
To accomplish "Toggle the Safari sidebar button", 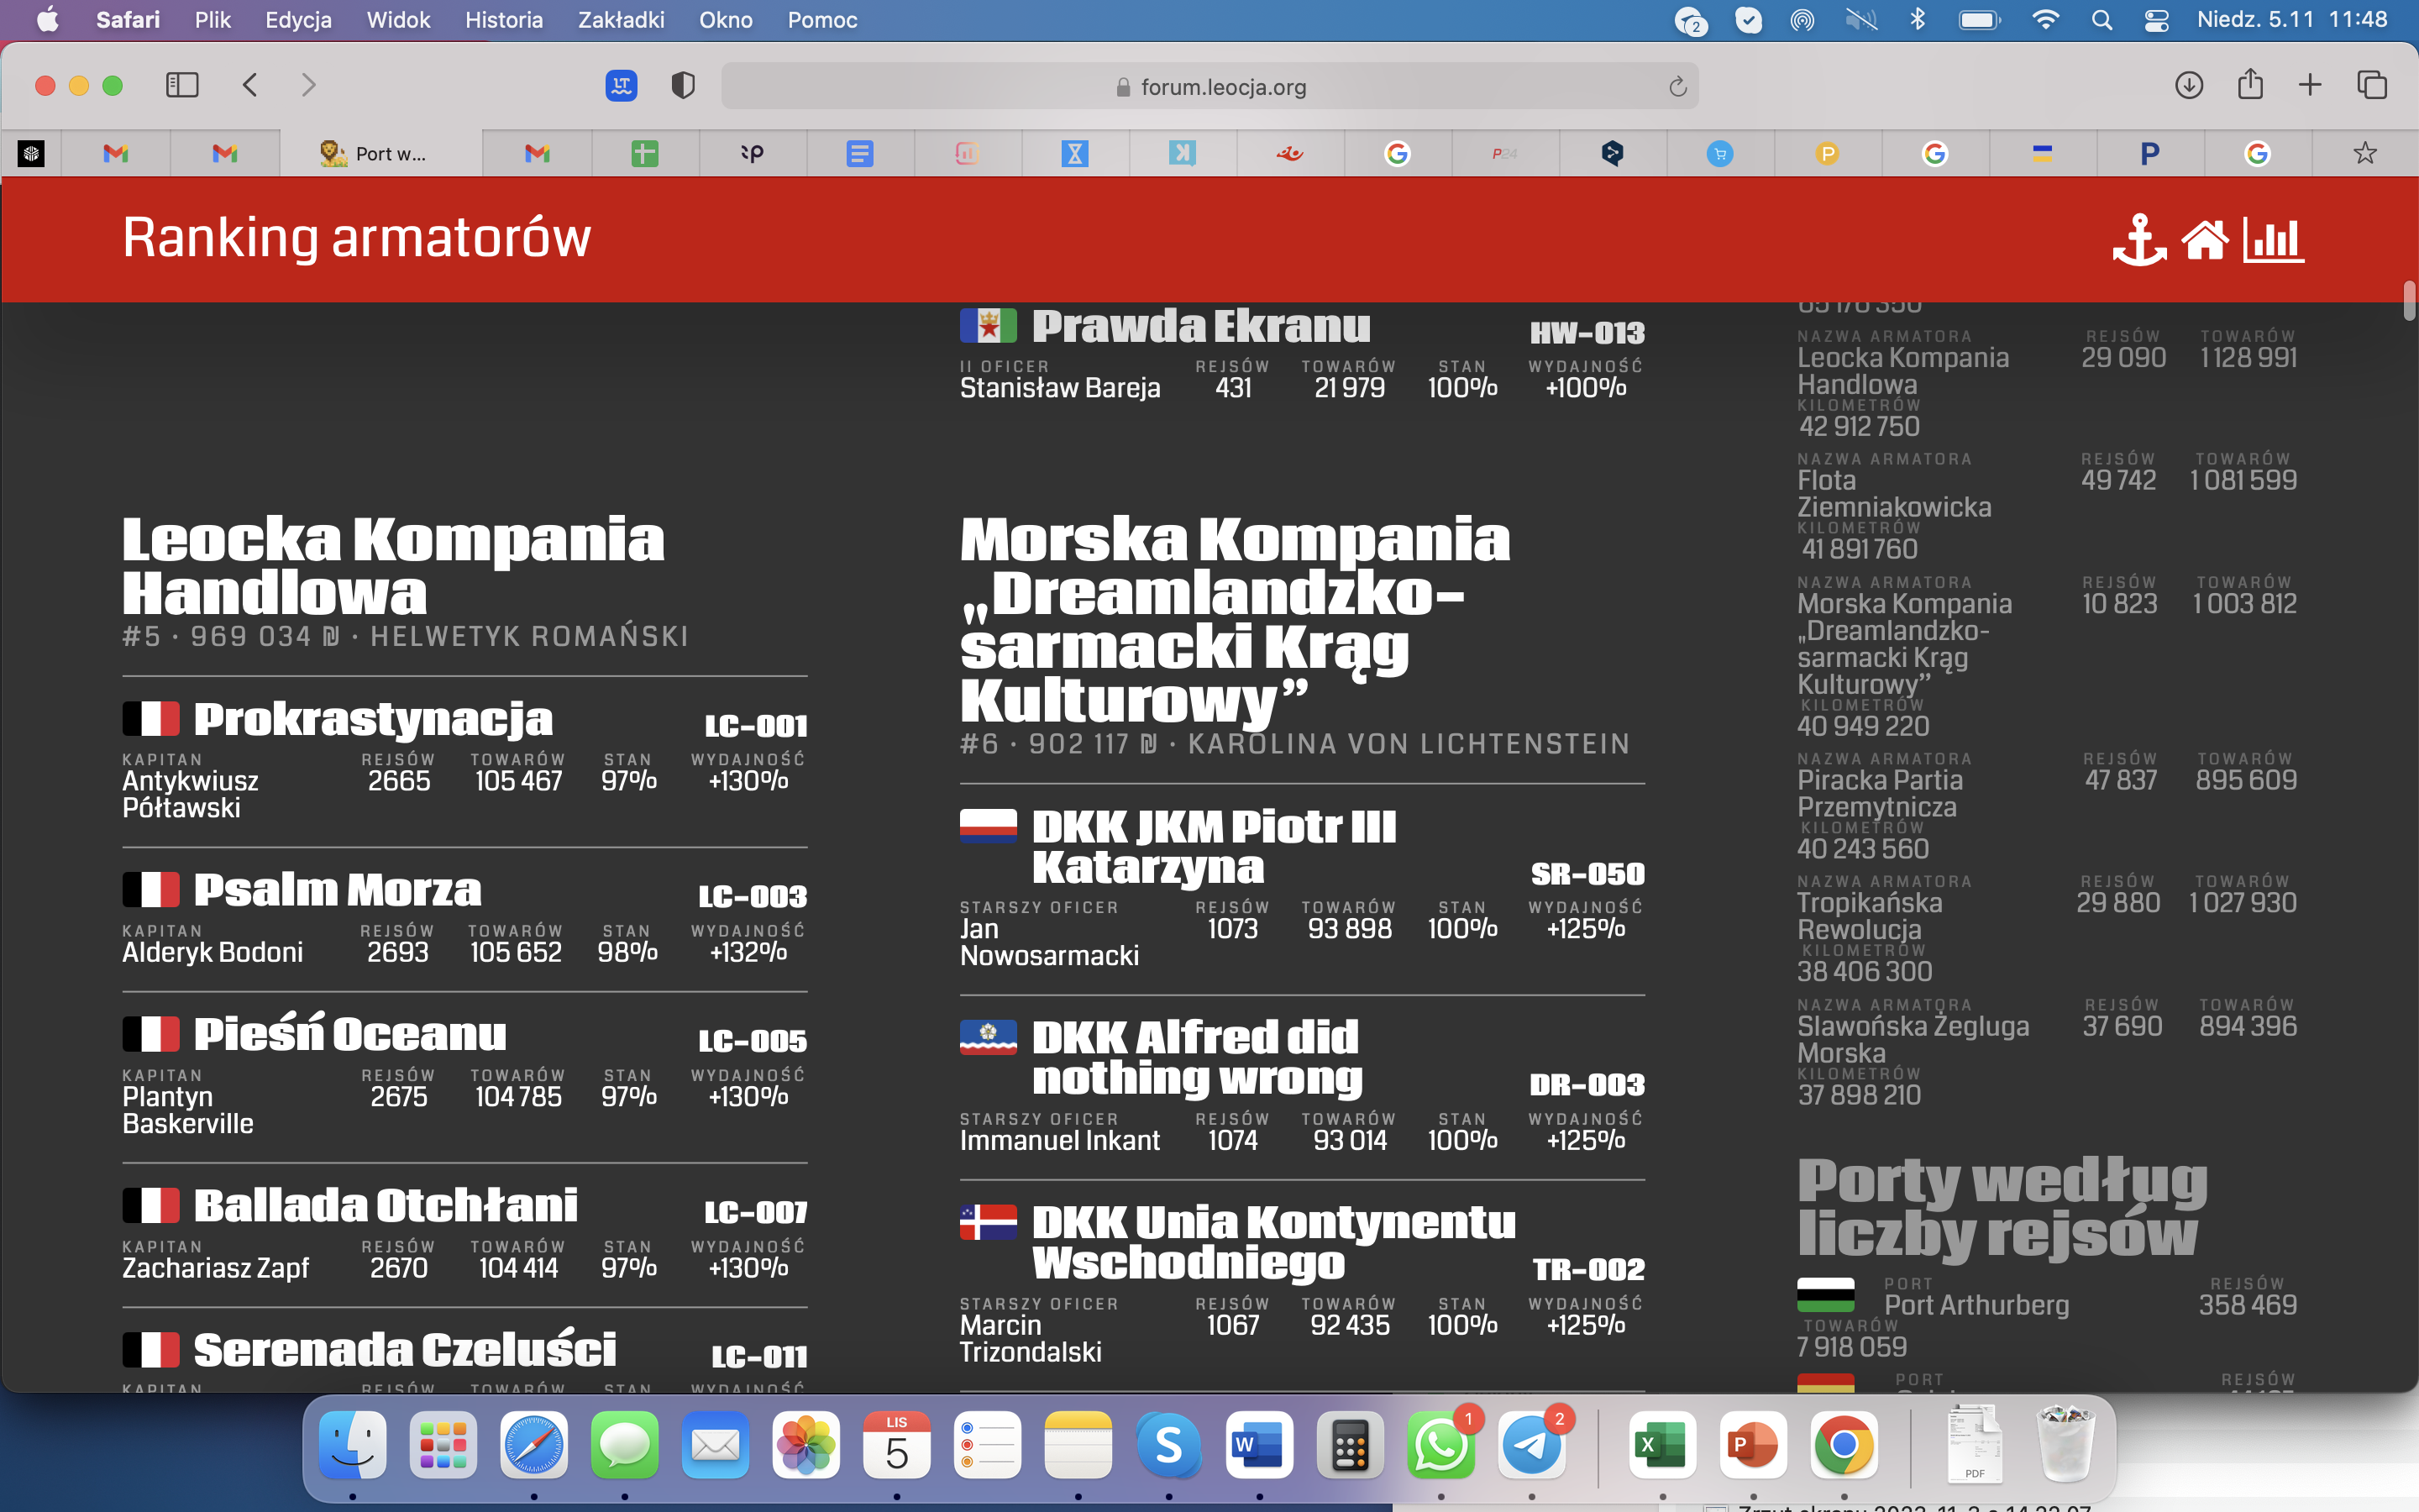I will click(182, 85).
